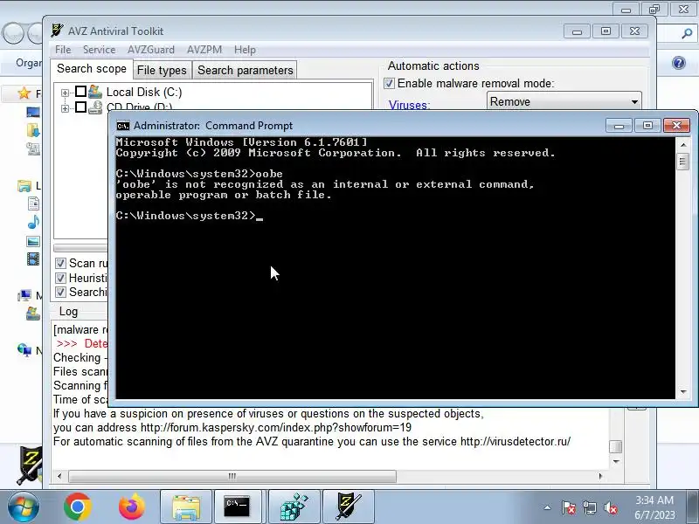Open the Viruses action dropdown set to Remove

[564, 101]
